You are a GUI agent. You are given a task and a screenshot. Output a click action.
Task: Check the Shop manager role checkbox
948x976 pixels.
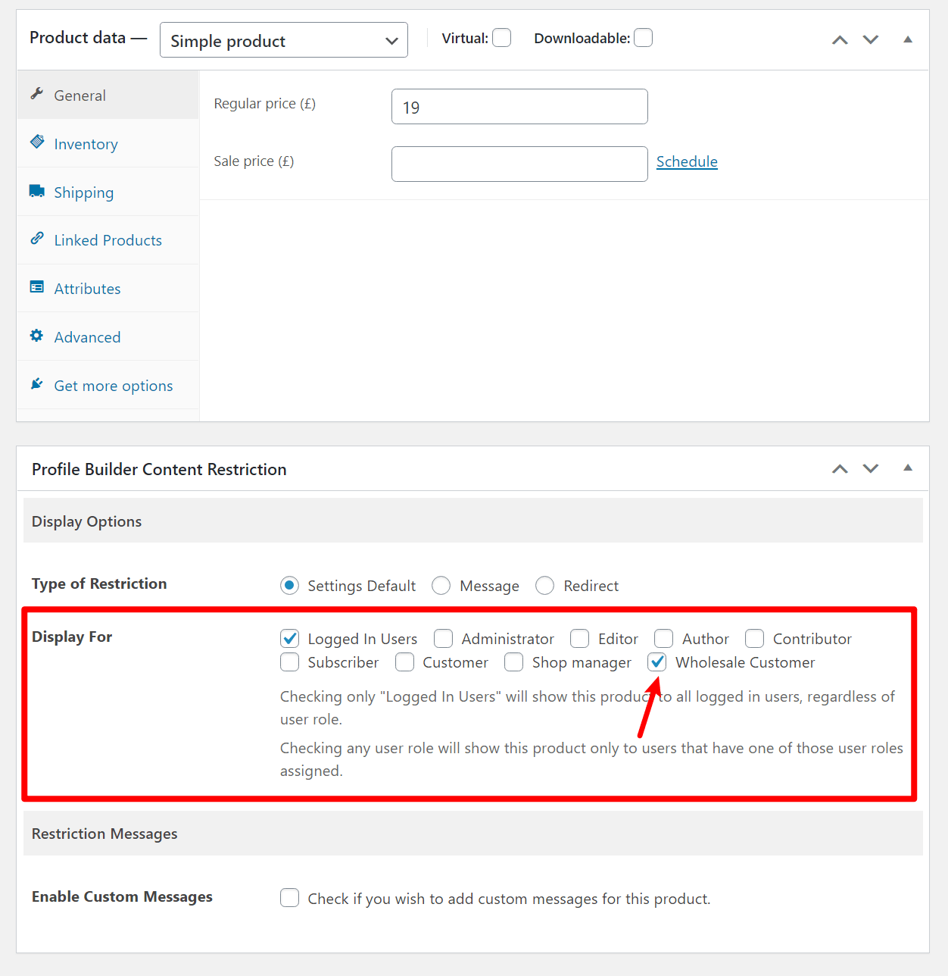tap(514, 662)
